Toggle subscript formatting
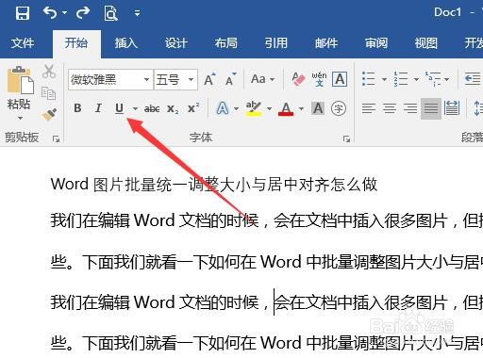This screenshot has width=483, height=358. coord(173,108)
